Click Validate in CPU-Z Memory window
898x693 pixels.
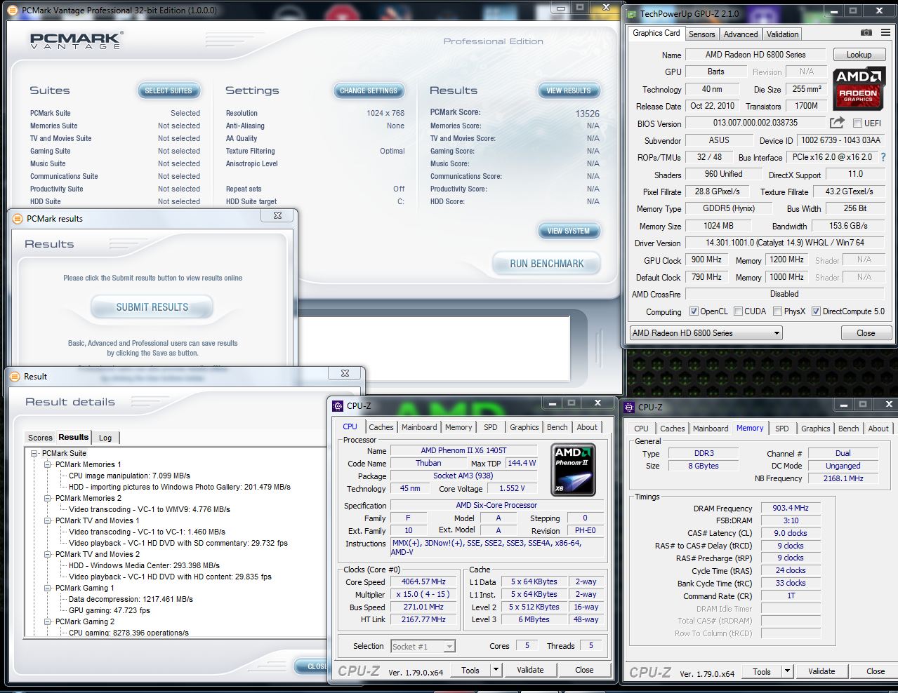point(821,671)
